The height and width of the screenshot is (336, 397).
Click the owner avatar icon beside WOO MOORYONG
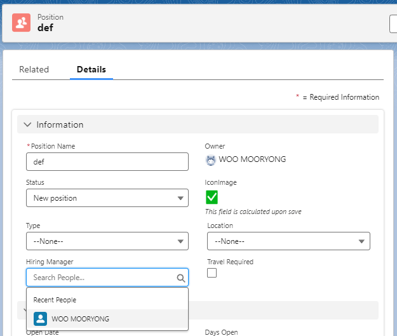coord(211,159)
